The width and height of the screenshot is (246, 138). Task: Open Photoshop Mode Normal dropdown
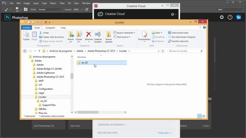coord(50,10)
